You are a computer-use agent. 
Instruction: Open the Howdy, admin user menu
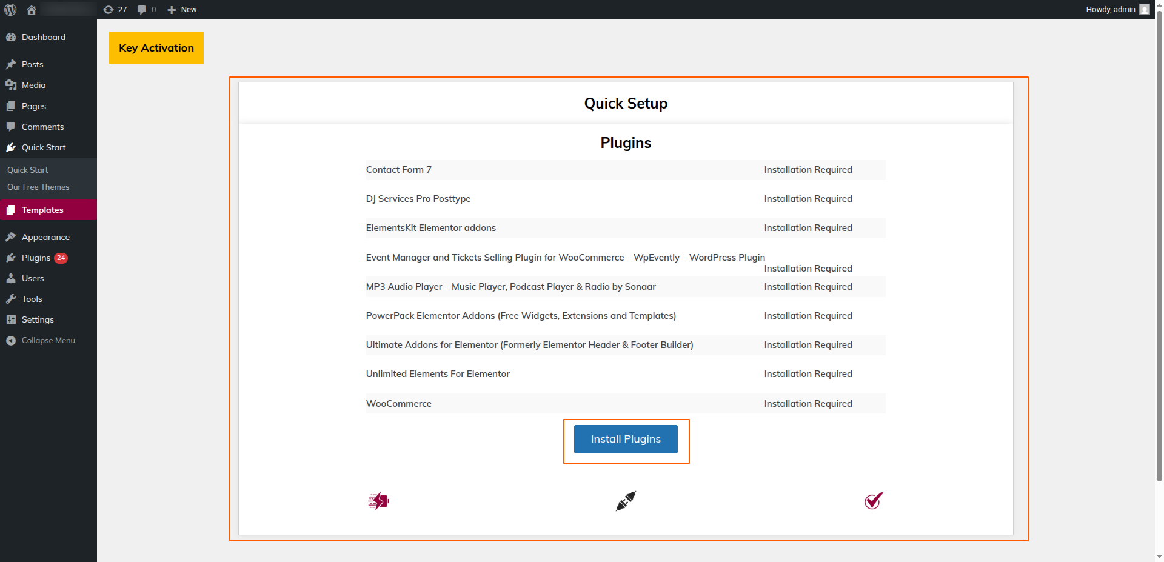pos(1110,10)
